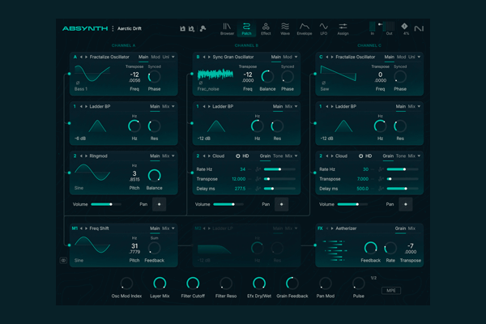The image size is (486, 324).
Task: Click the randomize preset icon beside save icons
Action: 202,29
